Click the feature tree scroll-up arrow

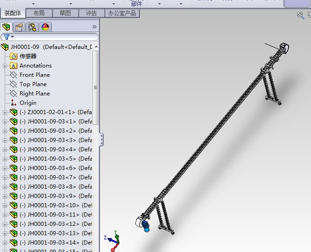96,47
